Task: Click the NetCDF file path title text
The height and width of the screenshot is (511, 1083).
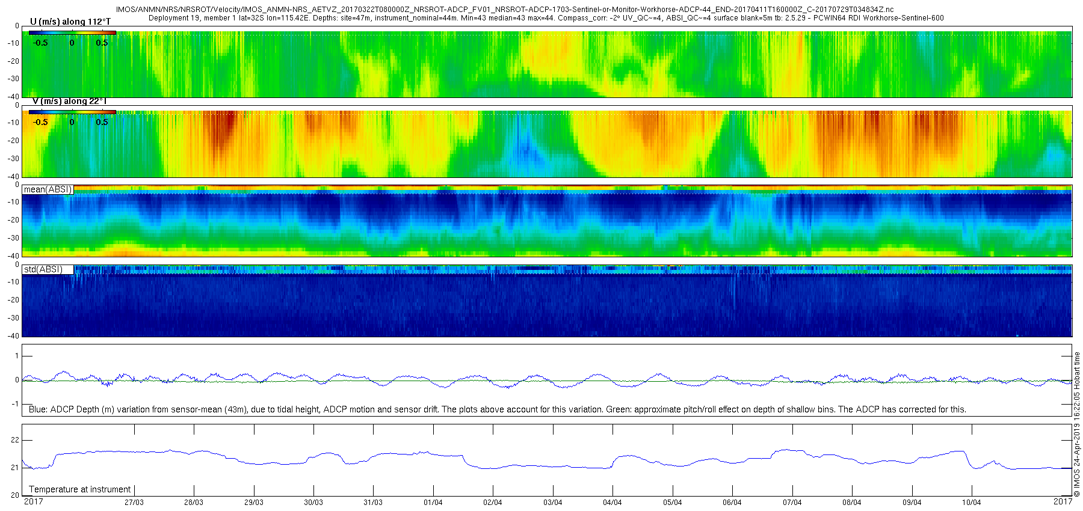Action: tap(505, 10)
